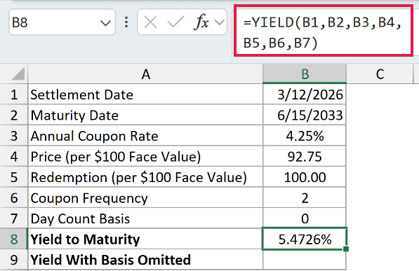
Task: Open the Insert Function fx icon
Action: (x=201, y=22)
